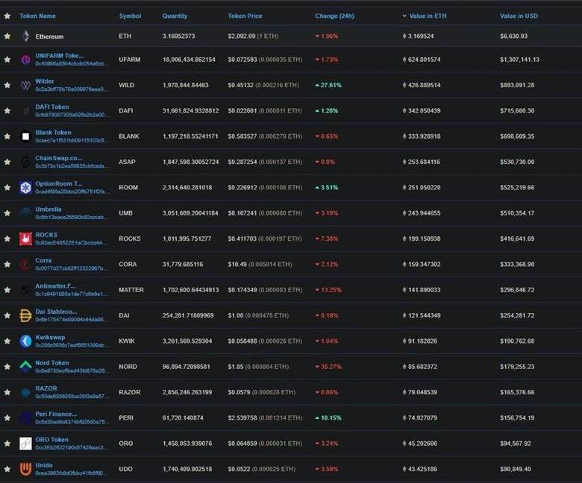Open the Nord Token link
Screen dimensions: 582x483
coord(52,362)
